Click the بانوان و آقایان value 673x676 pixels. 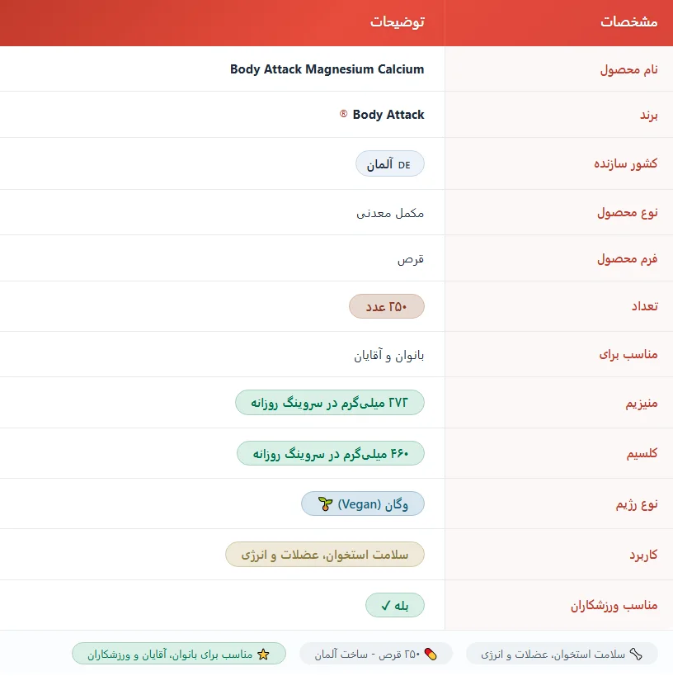(389, 355)
